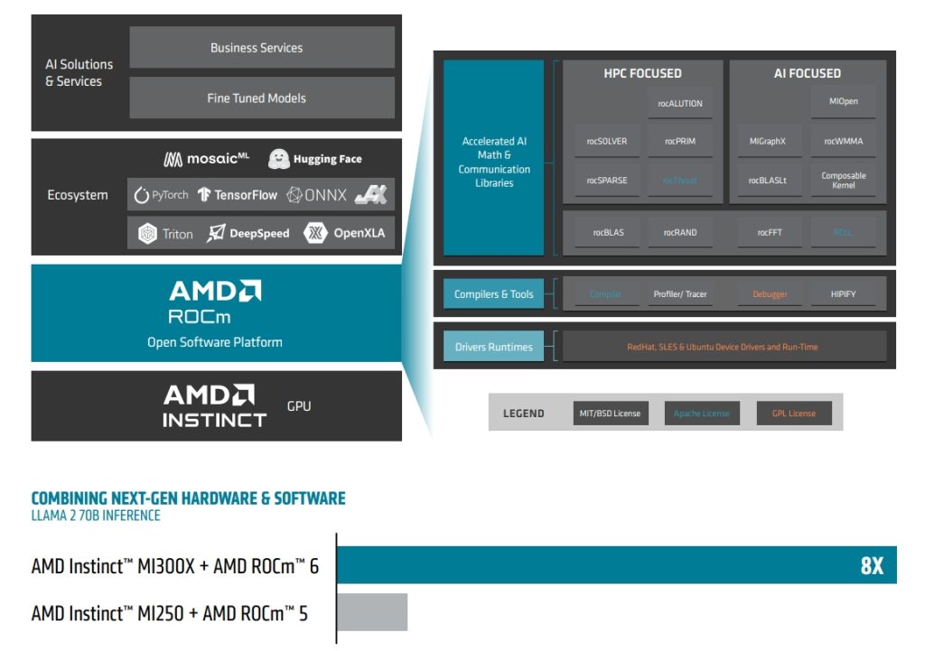This screenshot has width=925, height=651.
Task: Open the Compilers & Tools label
Action: [493, 294]
